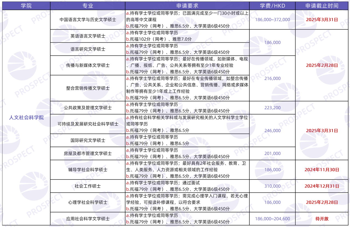This screenshot has width=350, height=227.
Task: Click the requirement mentioning 需完成心理学入门课程
Action: click(187, 199)
